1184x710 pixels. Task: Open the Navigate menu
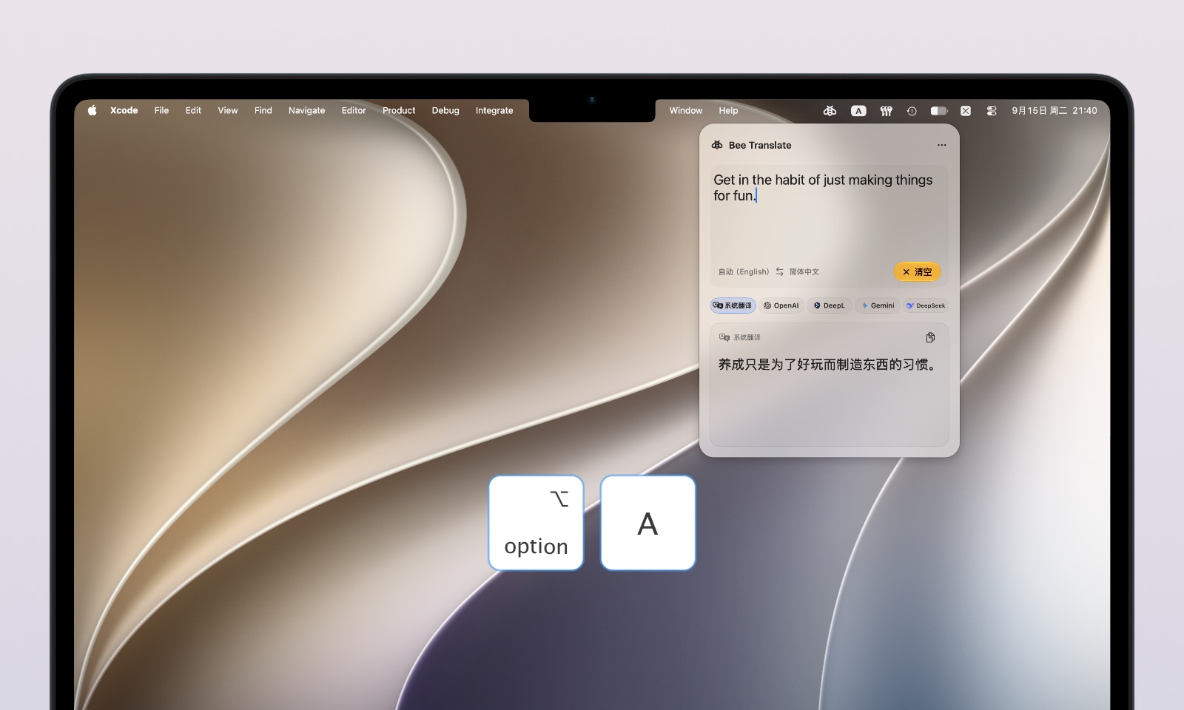coord(306,110)
